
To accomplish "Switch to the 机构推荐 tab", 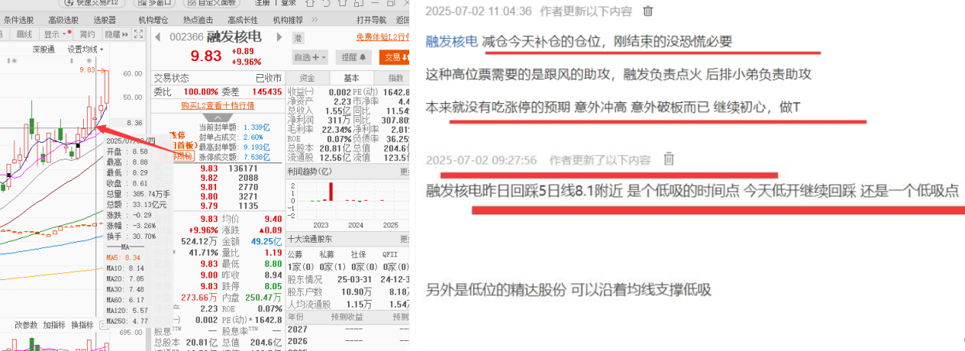I will (288, 19).
